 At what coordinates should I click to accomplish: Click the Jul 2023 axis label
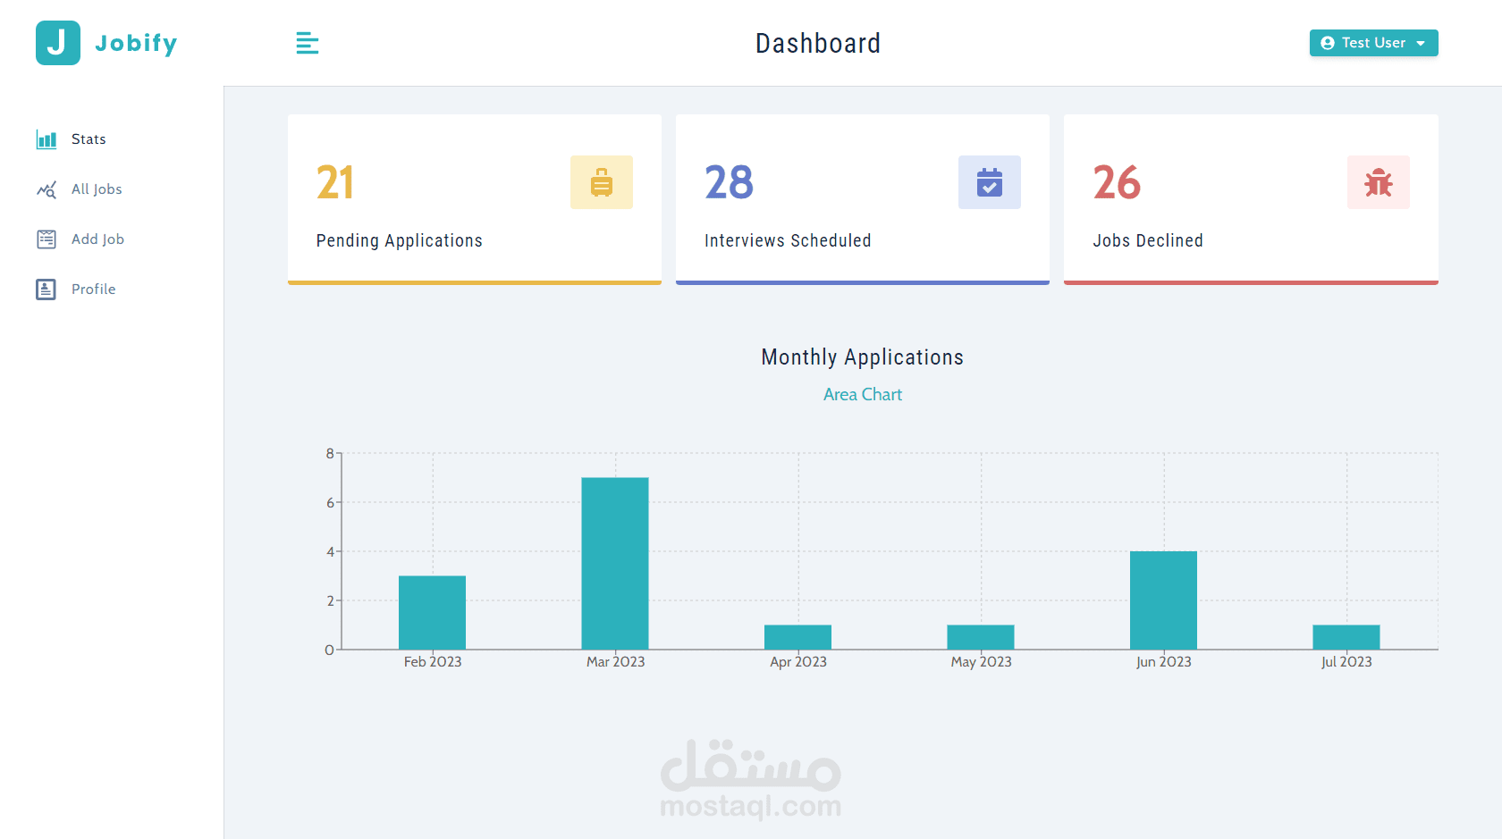(1346, 662)
